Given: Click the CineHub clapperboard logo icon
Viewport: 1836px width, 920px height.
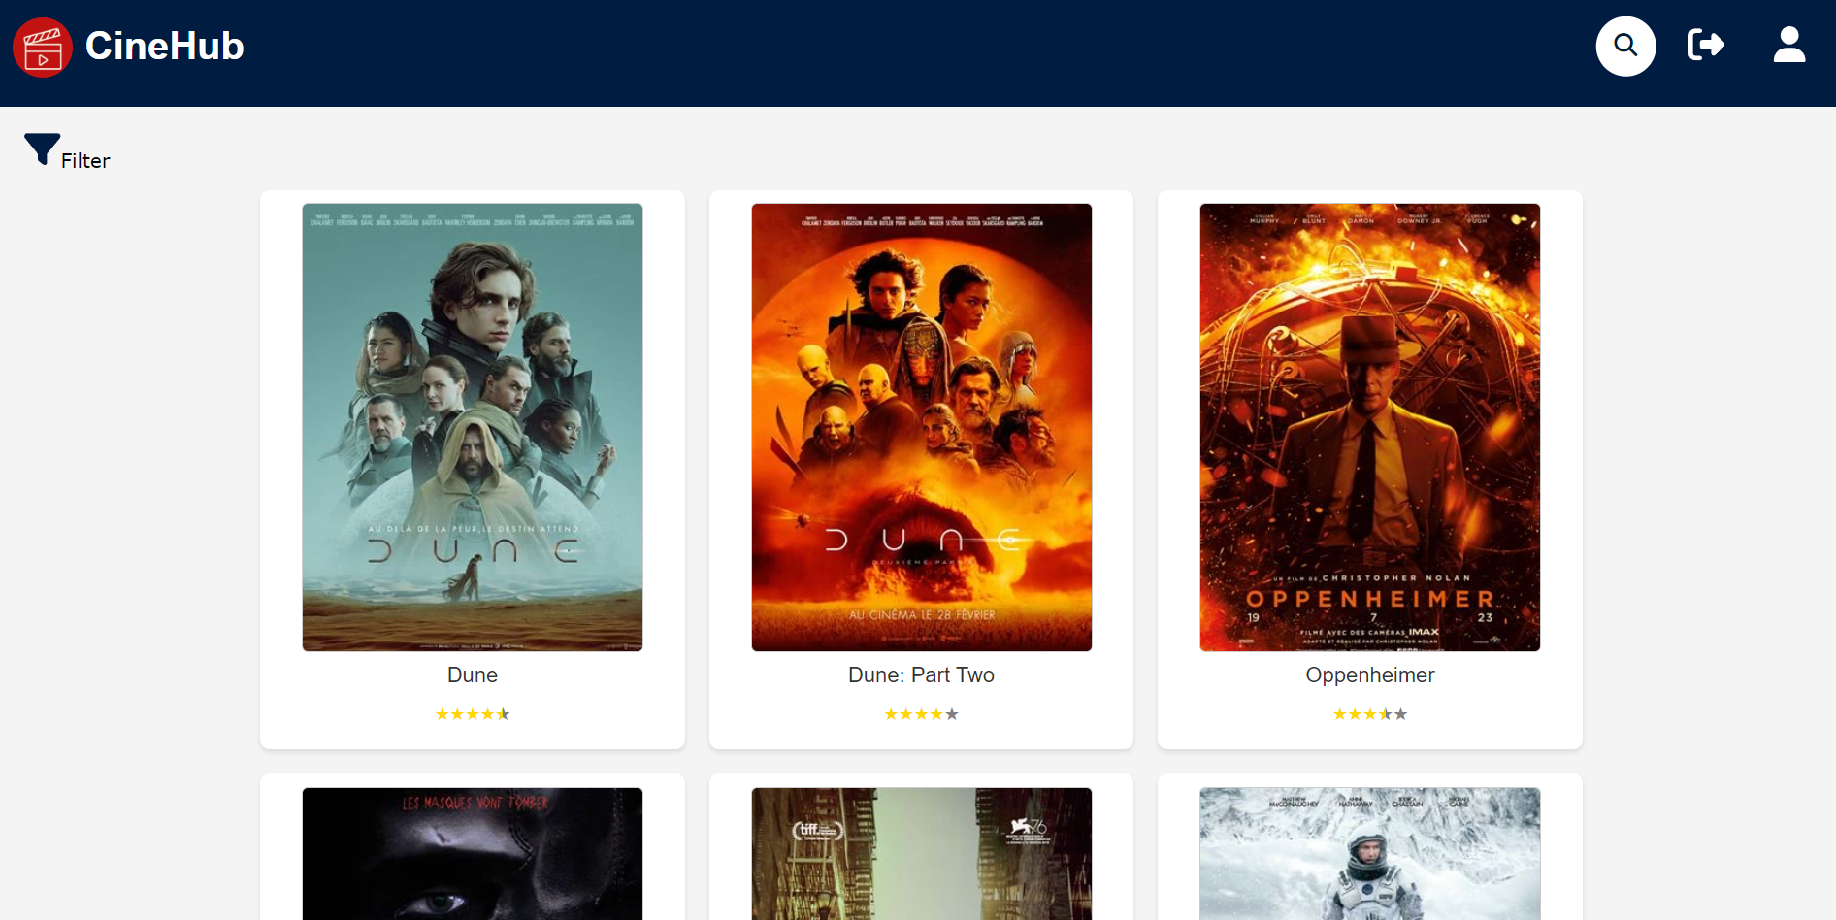Looking at the screenshot, I should (x=43, y=47).
